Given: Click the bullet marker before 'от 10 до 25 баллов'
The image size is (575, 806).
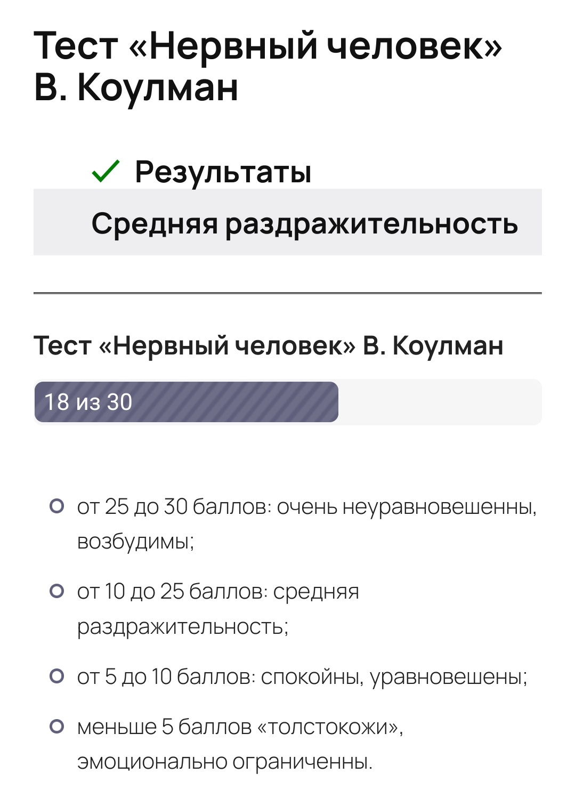Looking at the screenshot, I should (56, 591).
